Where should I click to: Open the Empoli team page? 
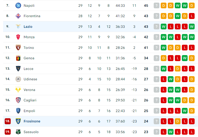(29, 111)
